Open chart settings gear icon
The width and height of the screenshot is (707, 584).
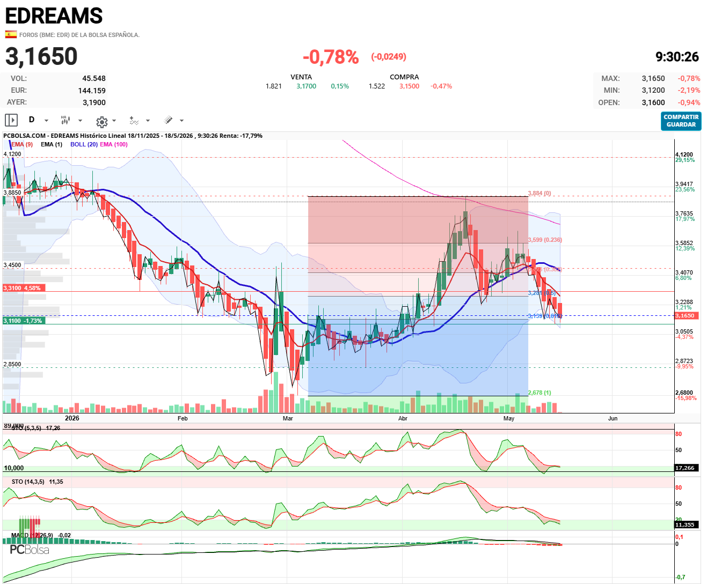pos(101,121)
